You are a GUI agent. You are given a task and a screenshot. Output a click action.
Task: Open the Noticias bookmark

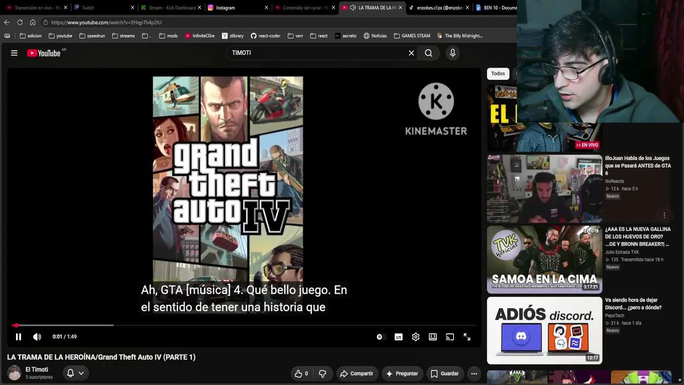(x=375, y=36)
